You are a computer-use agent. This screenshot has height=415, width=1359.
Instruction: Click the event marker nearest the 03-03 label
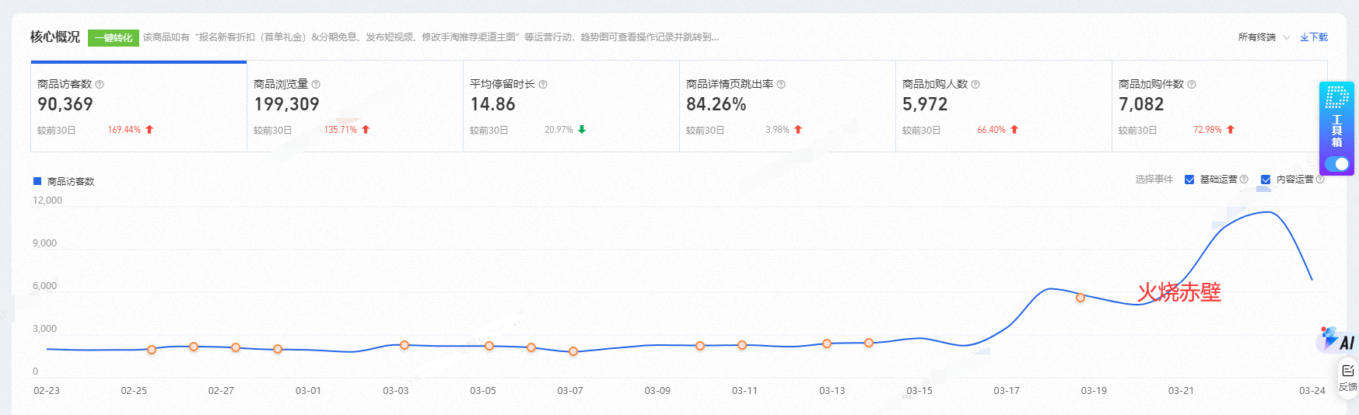(405, 345)
